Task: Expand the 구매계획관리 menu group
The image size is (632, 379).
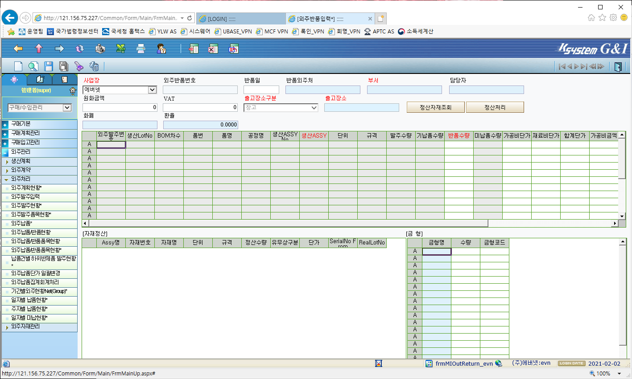Action: click(5, 134)
